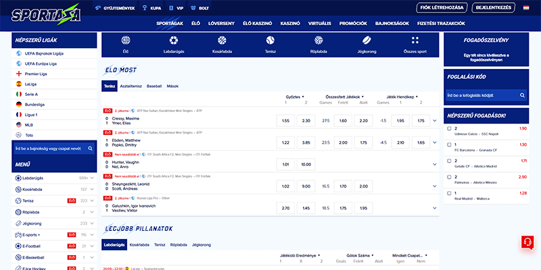Select odds 10.00 for Nel, Anro
This screenshot has height=270, width=541.
[306, 164]
